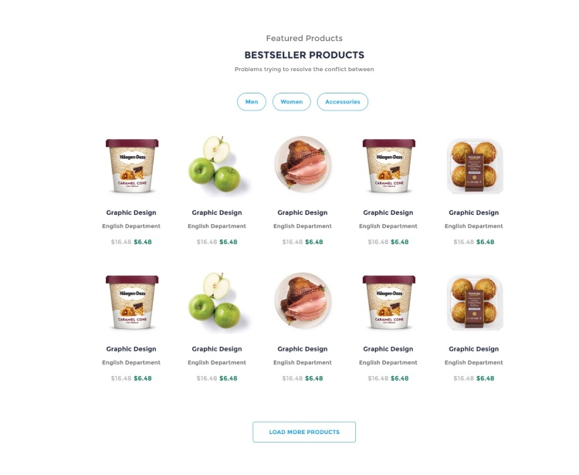Open the second Häagen-Dazs tub image in the first row
The image size is (579, 475).
coord(389,166)
